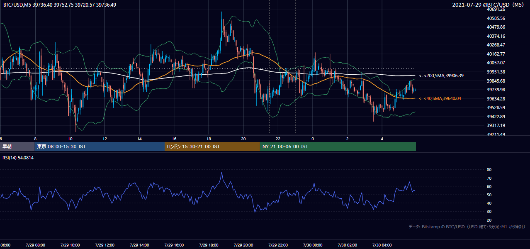530x249 pixels.
Task: Click price axis value 39422.89
Action: pyautogui.click(x=496, y=117)
